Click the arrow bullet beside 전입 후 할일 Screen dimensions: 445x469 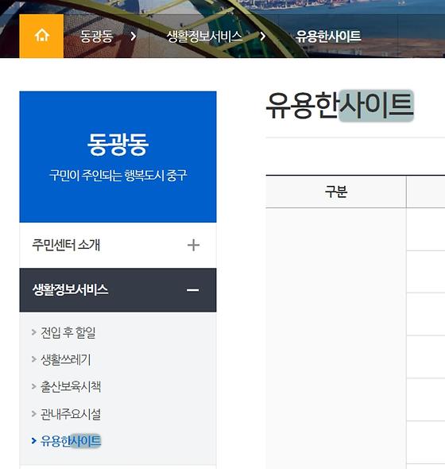34,332
